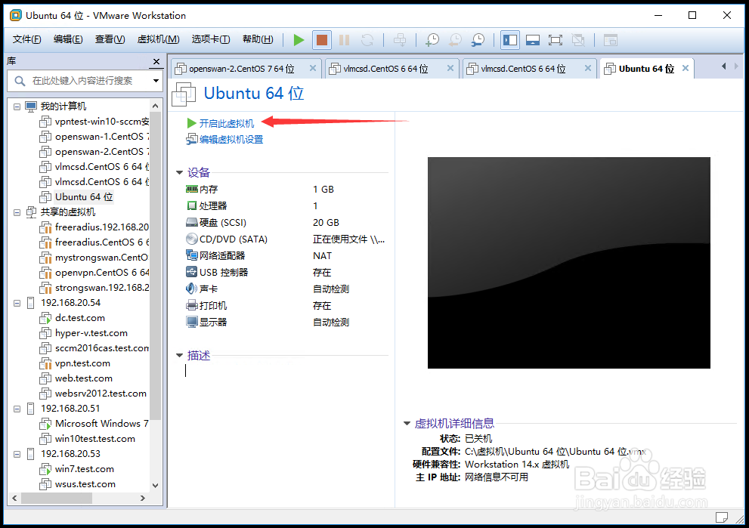Click the library horizontal scrollbar right arrow

point(143,499)
